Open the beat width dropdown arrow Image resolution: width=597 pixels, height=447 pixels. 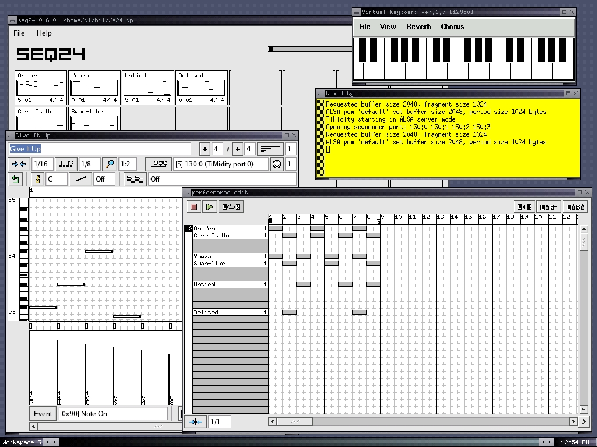coord(237,149)
